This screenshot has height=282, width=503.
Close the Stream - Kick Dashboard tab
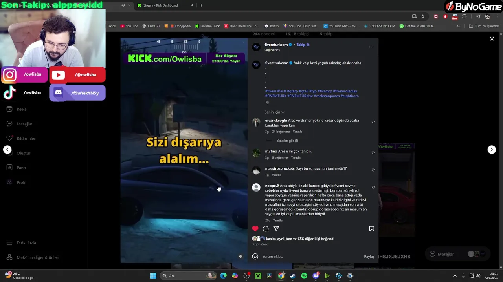[192, 5]
